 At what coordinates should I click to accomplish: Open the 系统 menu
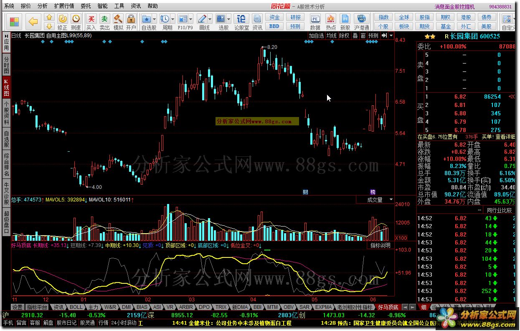(x=9, y=6)
